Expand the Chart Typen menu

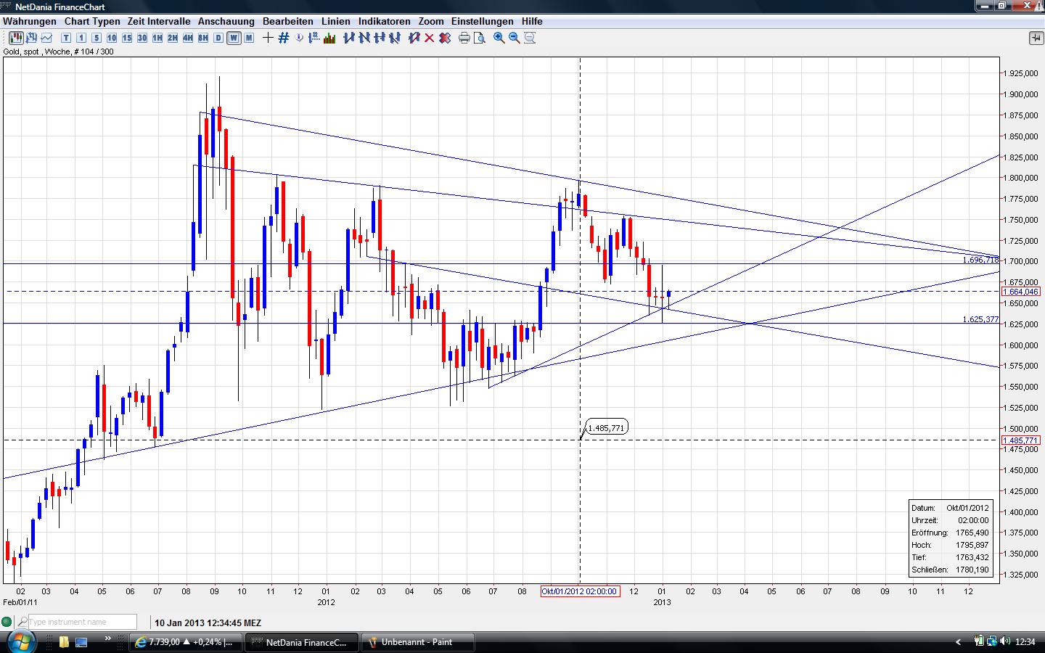[x=91, y=21]
